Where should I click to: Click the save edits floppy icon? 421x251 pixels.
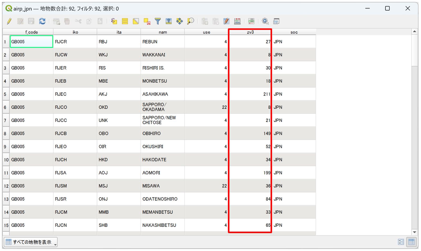[x=31, y=21]
